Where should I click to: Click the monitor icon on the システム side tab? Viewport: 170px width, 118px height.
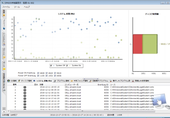[4, 28]
